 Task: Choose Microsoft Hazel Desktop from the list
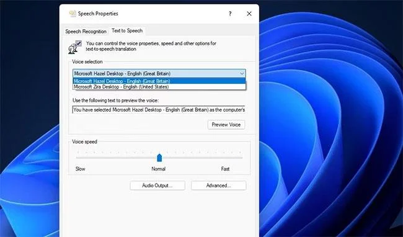pos(159,81)
